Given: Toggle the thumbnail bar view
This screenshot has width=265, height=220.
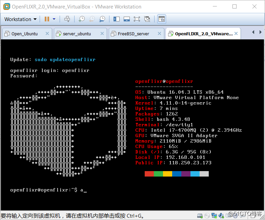Looking at the screenshot, I should pyautogui.click(x=127, y=19).
